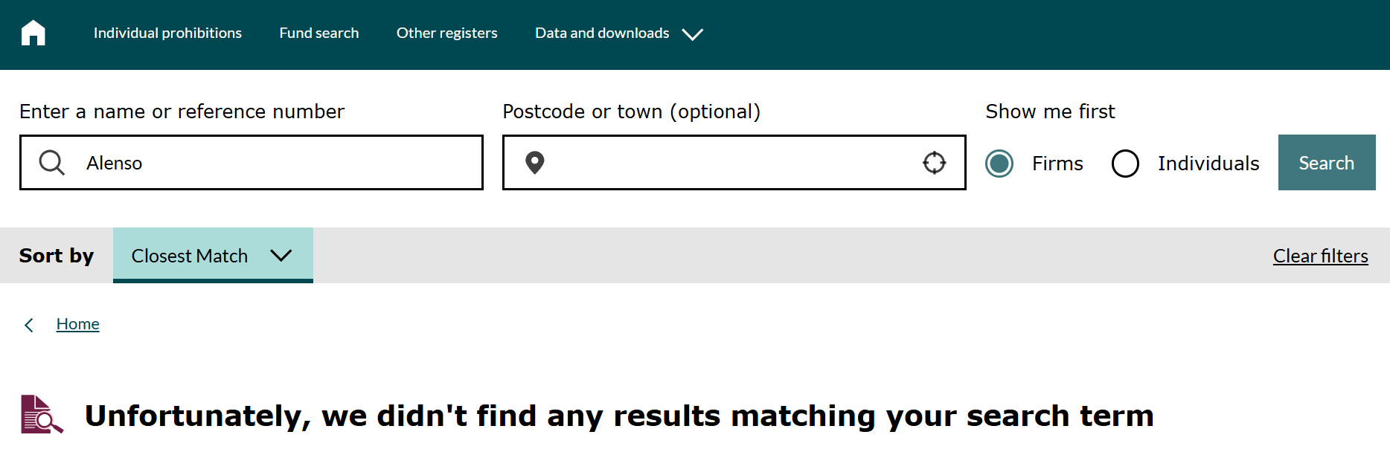
Task: Click the no-results document search icon
Action: tap(42, 414)
